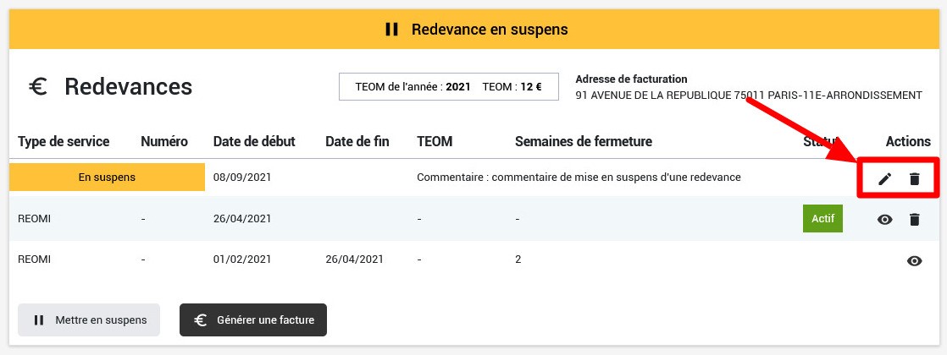Click the TEOM de l'année info box

449,86
